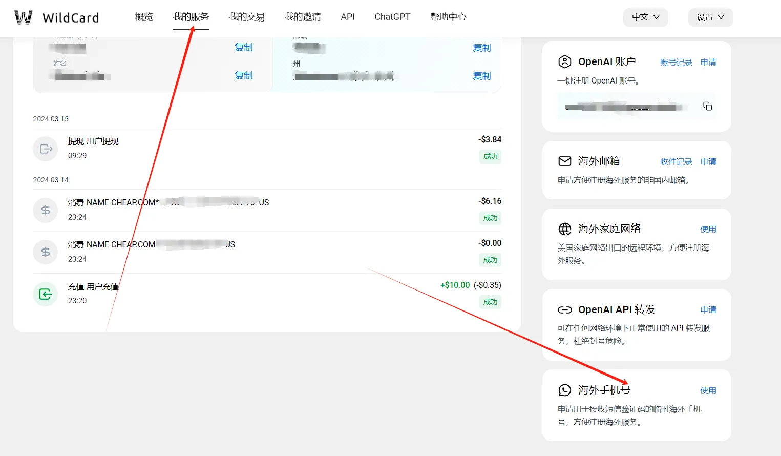Click the 海外家庭网络 globe icon

[564, 229]
